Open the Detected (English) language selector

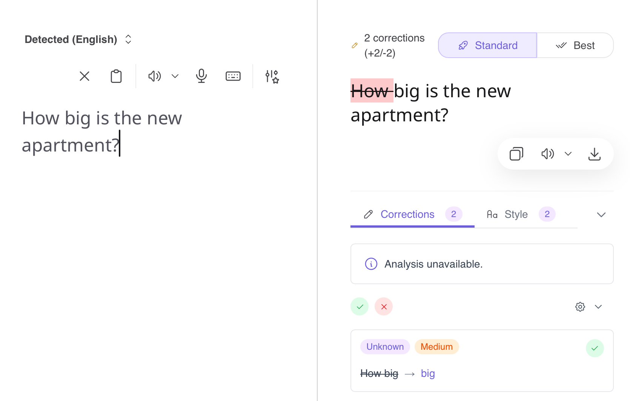[78, 39]
